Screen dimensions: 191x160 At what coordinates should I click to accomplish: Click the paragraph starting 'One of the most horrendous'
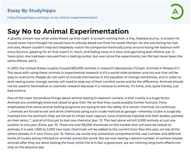pos(95,123)
